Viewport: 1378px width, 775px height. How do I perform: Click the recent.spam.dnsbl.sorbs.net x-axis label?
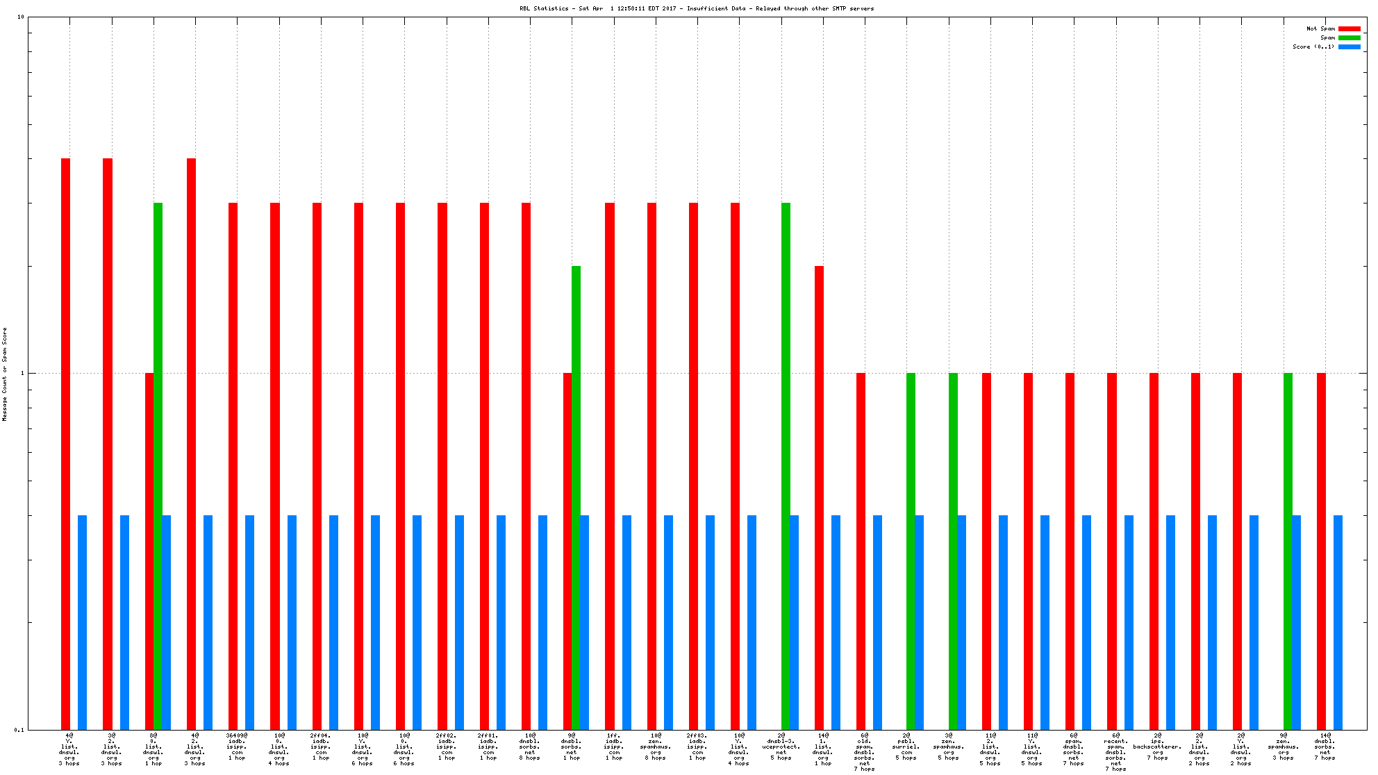(1115, 752)
